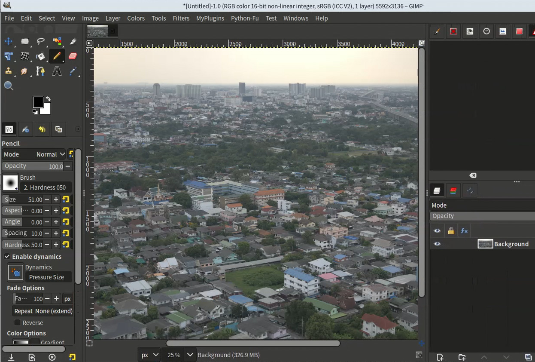Select the Free Select lasso tool

click(x=41, y=41)
